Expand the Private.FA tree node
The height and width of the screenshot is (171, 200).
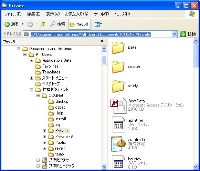(x=44, y=137)
